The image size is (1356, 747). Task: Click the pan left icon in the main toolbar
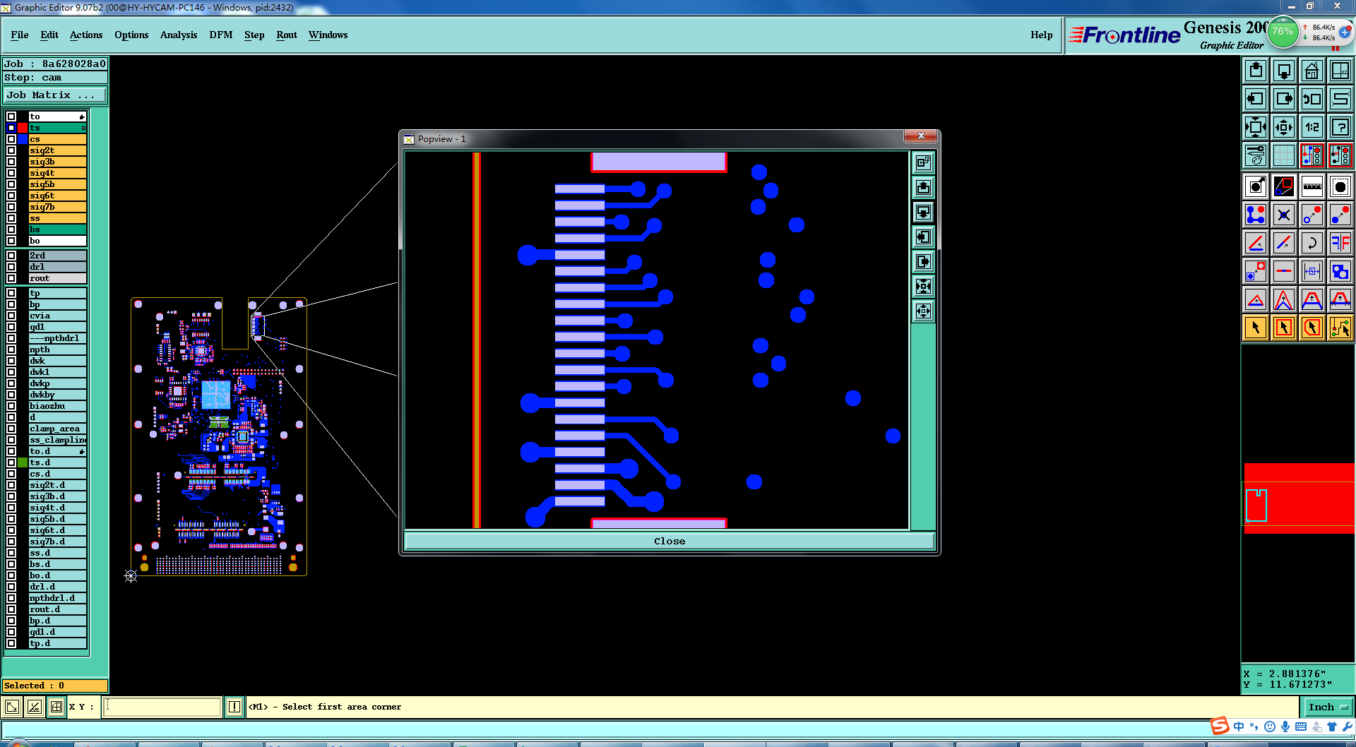pyautogui.click(x=1256, y=99)
